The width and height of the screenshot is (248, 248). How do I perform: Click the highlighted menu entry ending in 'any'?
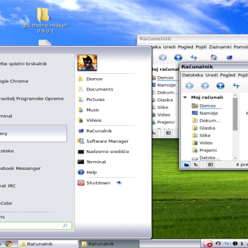tap(33, 133)
